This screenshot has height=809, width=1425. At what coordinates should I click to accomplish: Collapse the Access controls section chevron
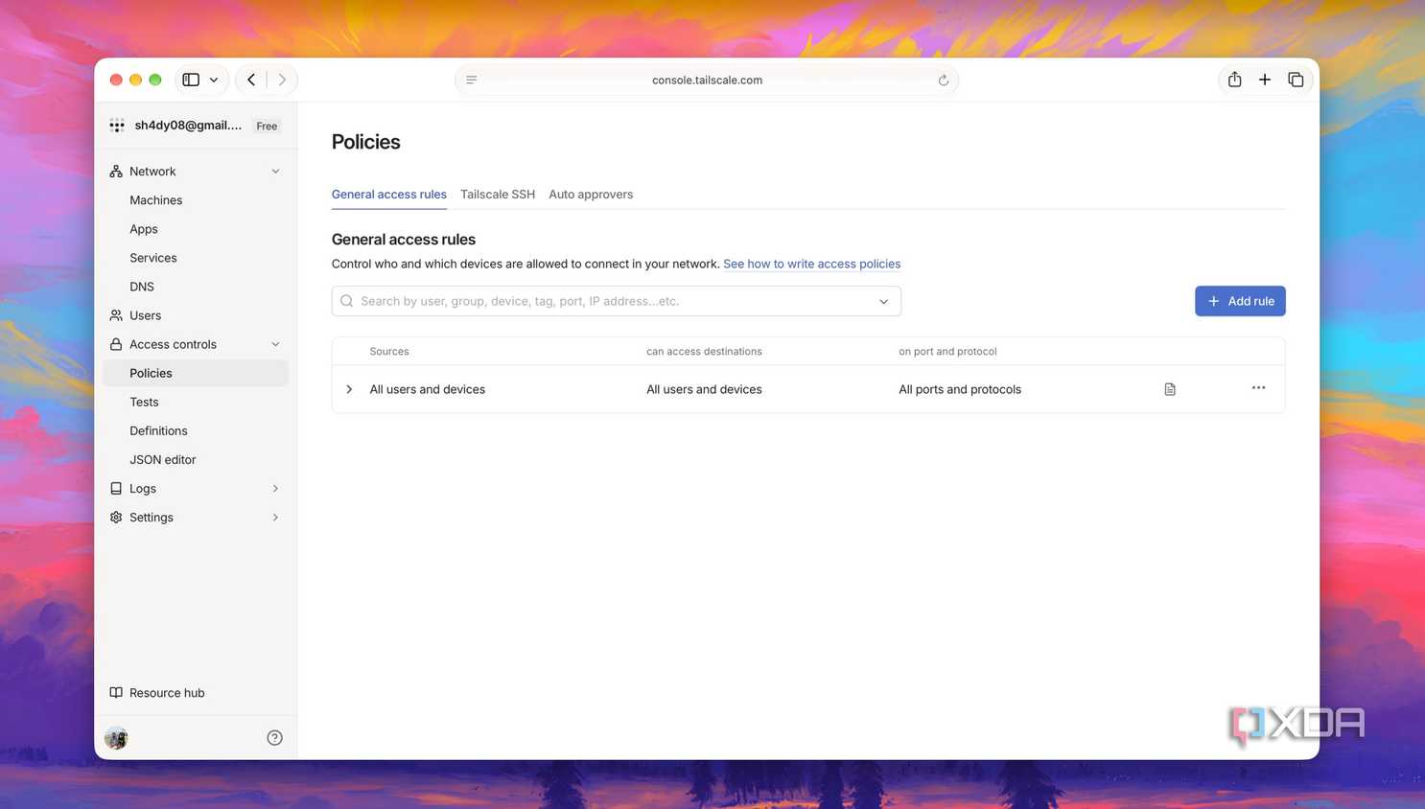[275, 344]
